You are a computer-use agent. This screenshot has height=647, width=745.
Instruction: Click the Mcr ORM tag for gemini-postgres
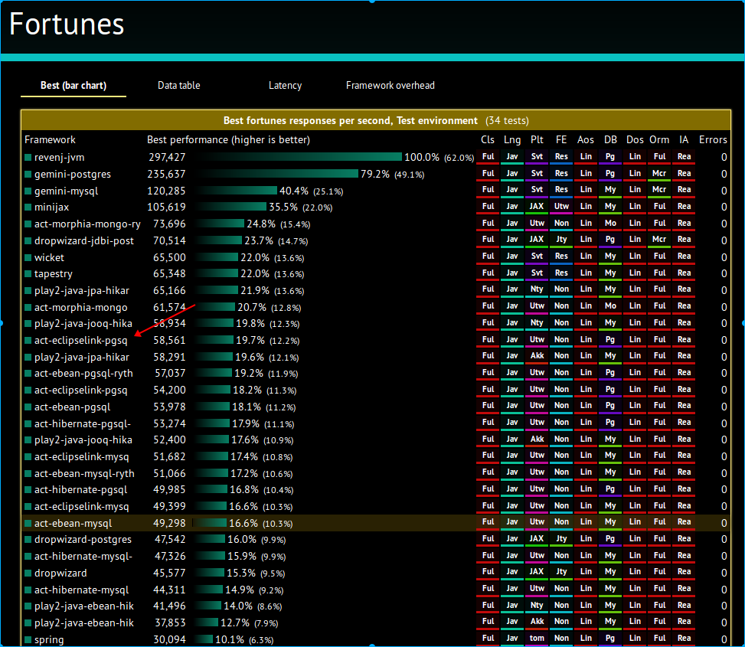[659, 173]
